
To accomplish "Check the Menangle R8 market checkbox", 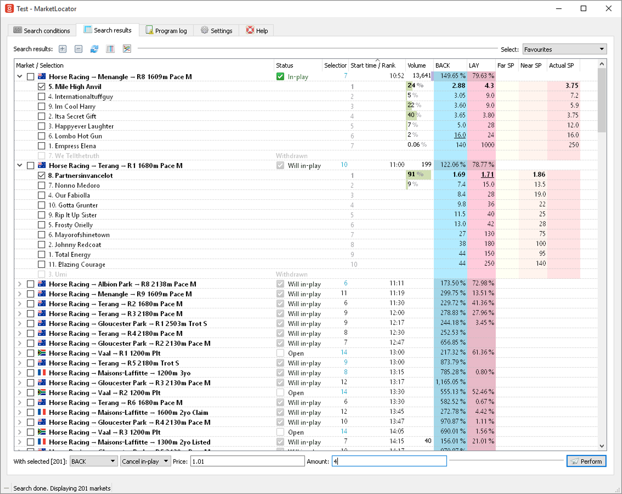I will click(x=31, y=77).
